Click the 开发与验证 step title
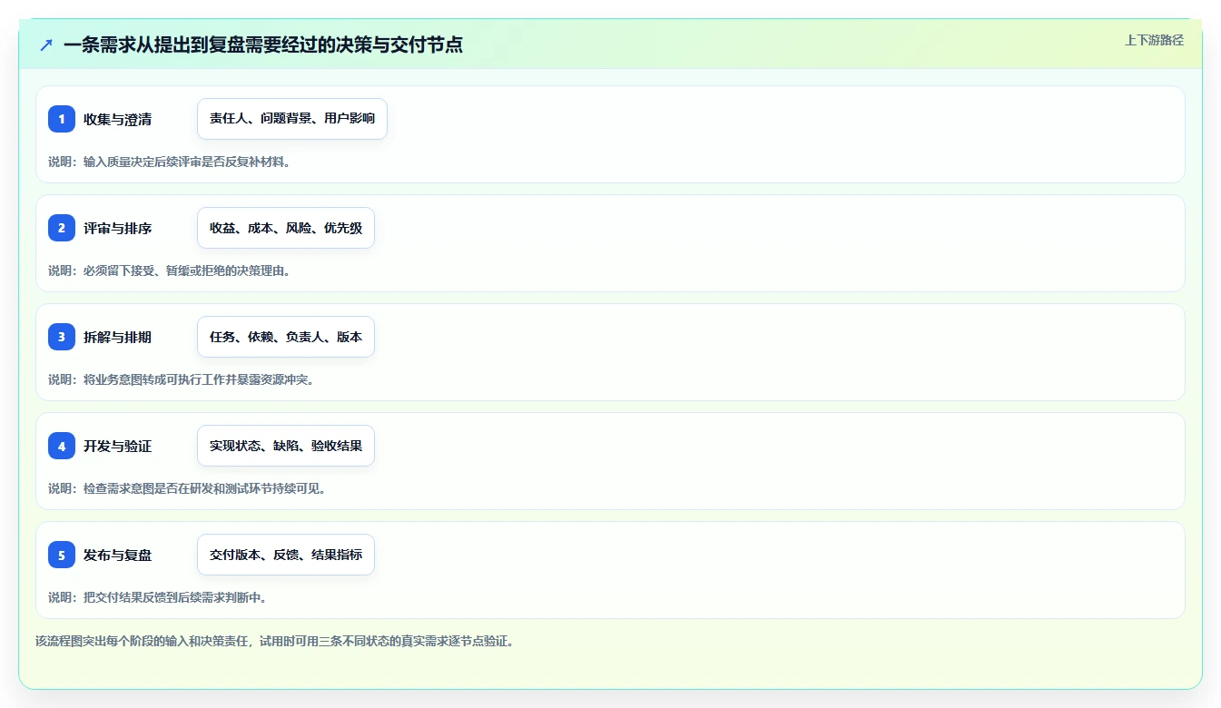 click(118, 446)
